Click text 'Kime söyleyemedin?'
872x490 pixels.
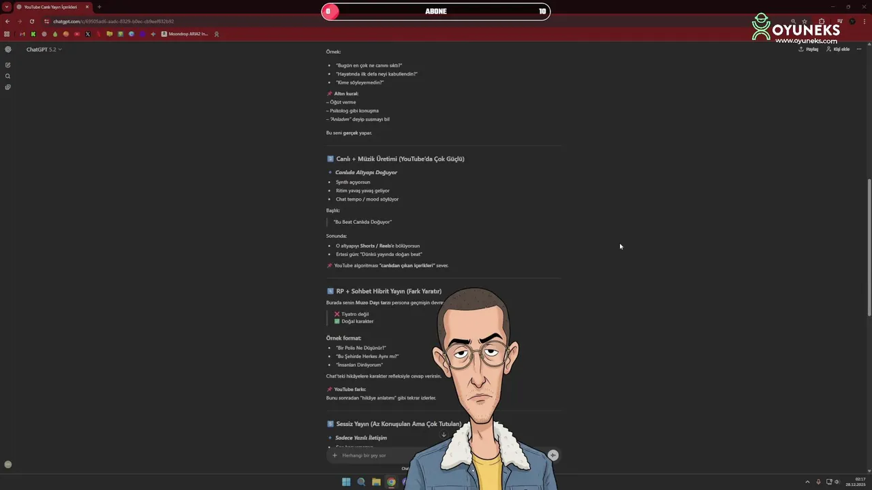click(360, 82)
